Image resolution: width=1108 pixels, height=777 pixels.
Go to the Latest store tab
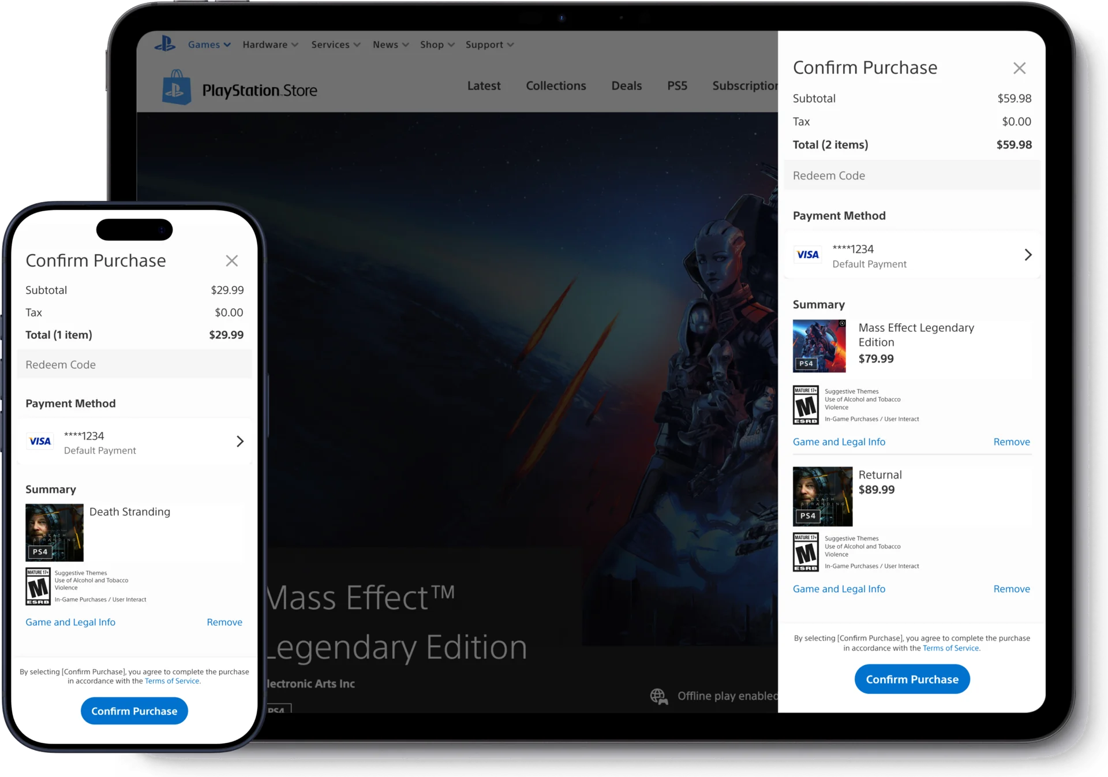point(484,86)
